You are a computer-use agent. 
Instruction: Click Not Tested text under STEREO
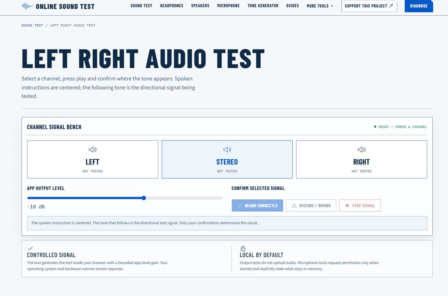coord(227,171)
